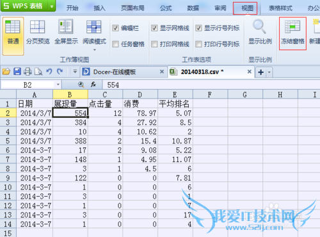Image resolution: width=320 pixels, height=237 pixels.
Task: Select header cell 展现量
Action: coord(70,104)
